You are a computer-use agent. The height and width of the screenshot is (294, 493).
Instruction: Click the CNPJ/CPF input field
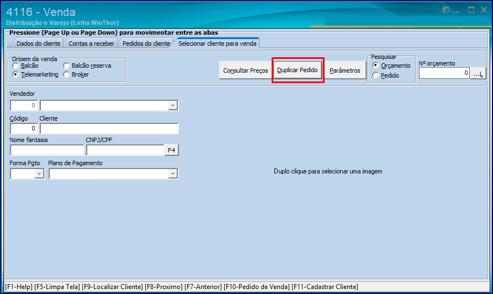[x=125, y=150]
